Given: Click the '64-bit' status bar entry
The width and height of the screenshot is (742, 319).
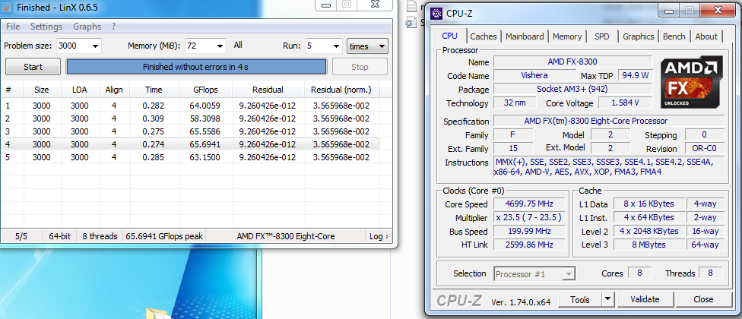Looking at the screenshot, I should [59, 236].
